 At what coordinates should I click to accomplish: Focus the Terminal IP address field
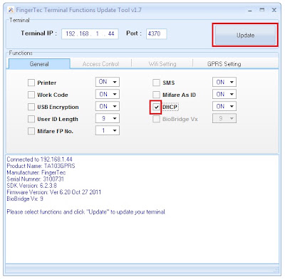point(90,33)
